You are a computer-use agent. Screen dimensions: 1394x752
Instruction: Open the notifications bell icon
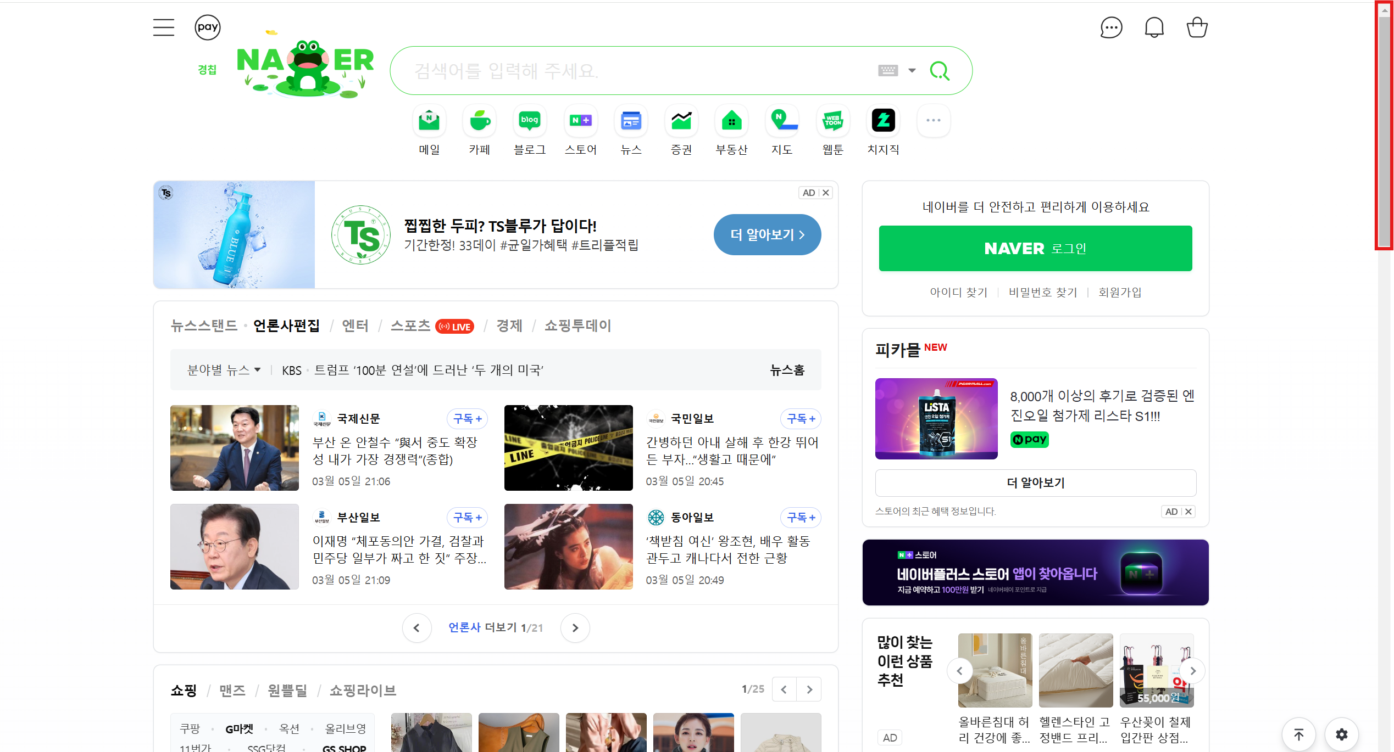(x=1154, y=27)
